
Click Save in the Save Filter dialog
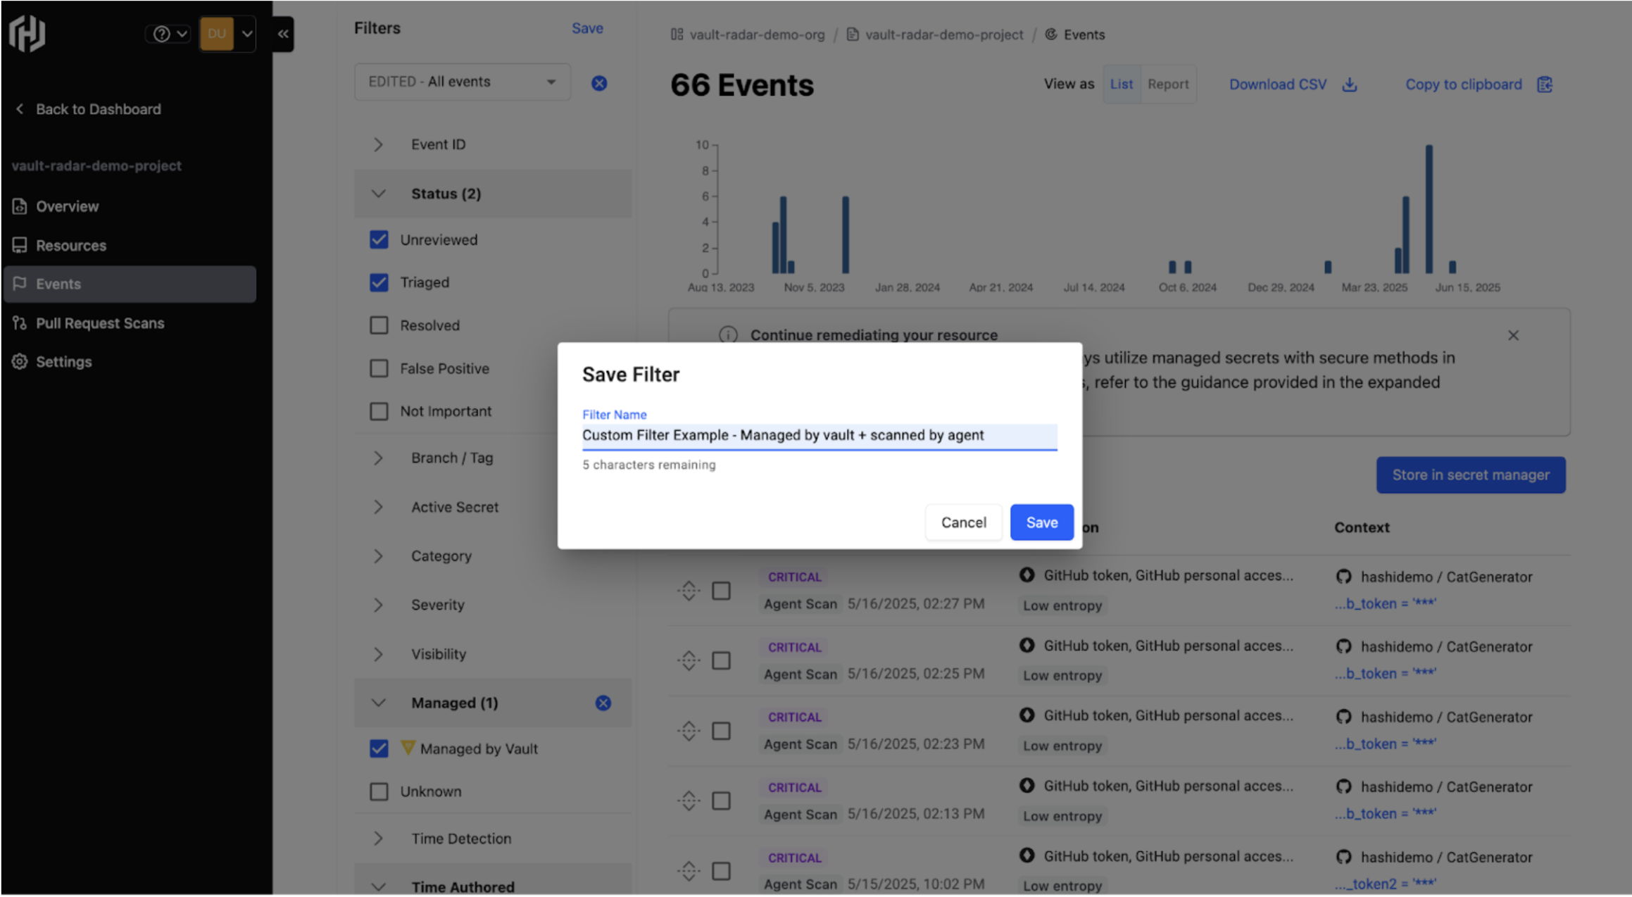click(1041, 522)
